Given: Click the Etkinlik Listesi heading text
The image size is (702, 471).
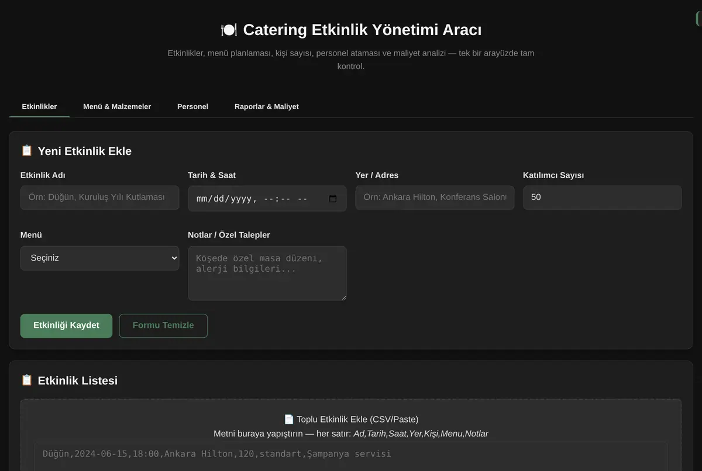Looking at the screenshot, I should pyautogui.click(x=78, y=381).
